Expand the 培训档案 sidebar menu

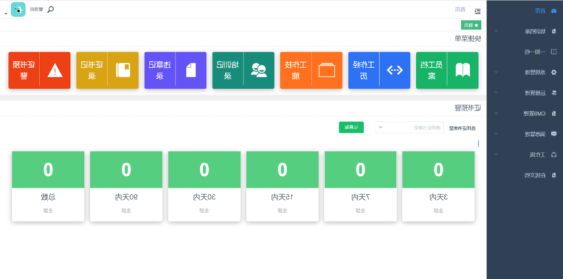pyautogui.click(x=524, y=31)
